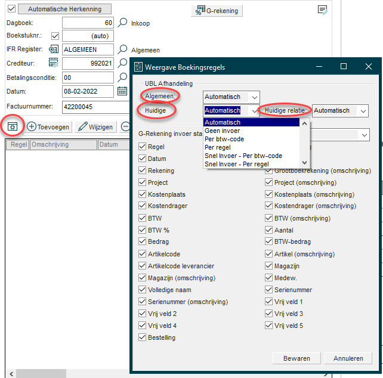This screenshot has width=383, height=378.
Task: Click the Bewaren button
Action: (296, 358)
